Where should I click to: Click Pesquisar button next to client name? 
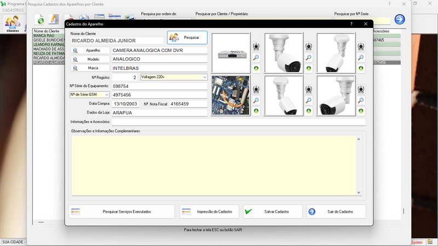[187, 38]
